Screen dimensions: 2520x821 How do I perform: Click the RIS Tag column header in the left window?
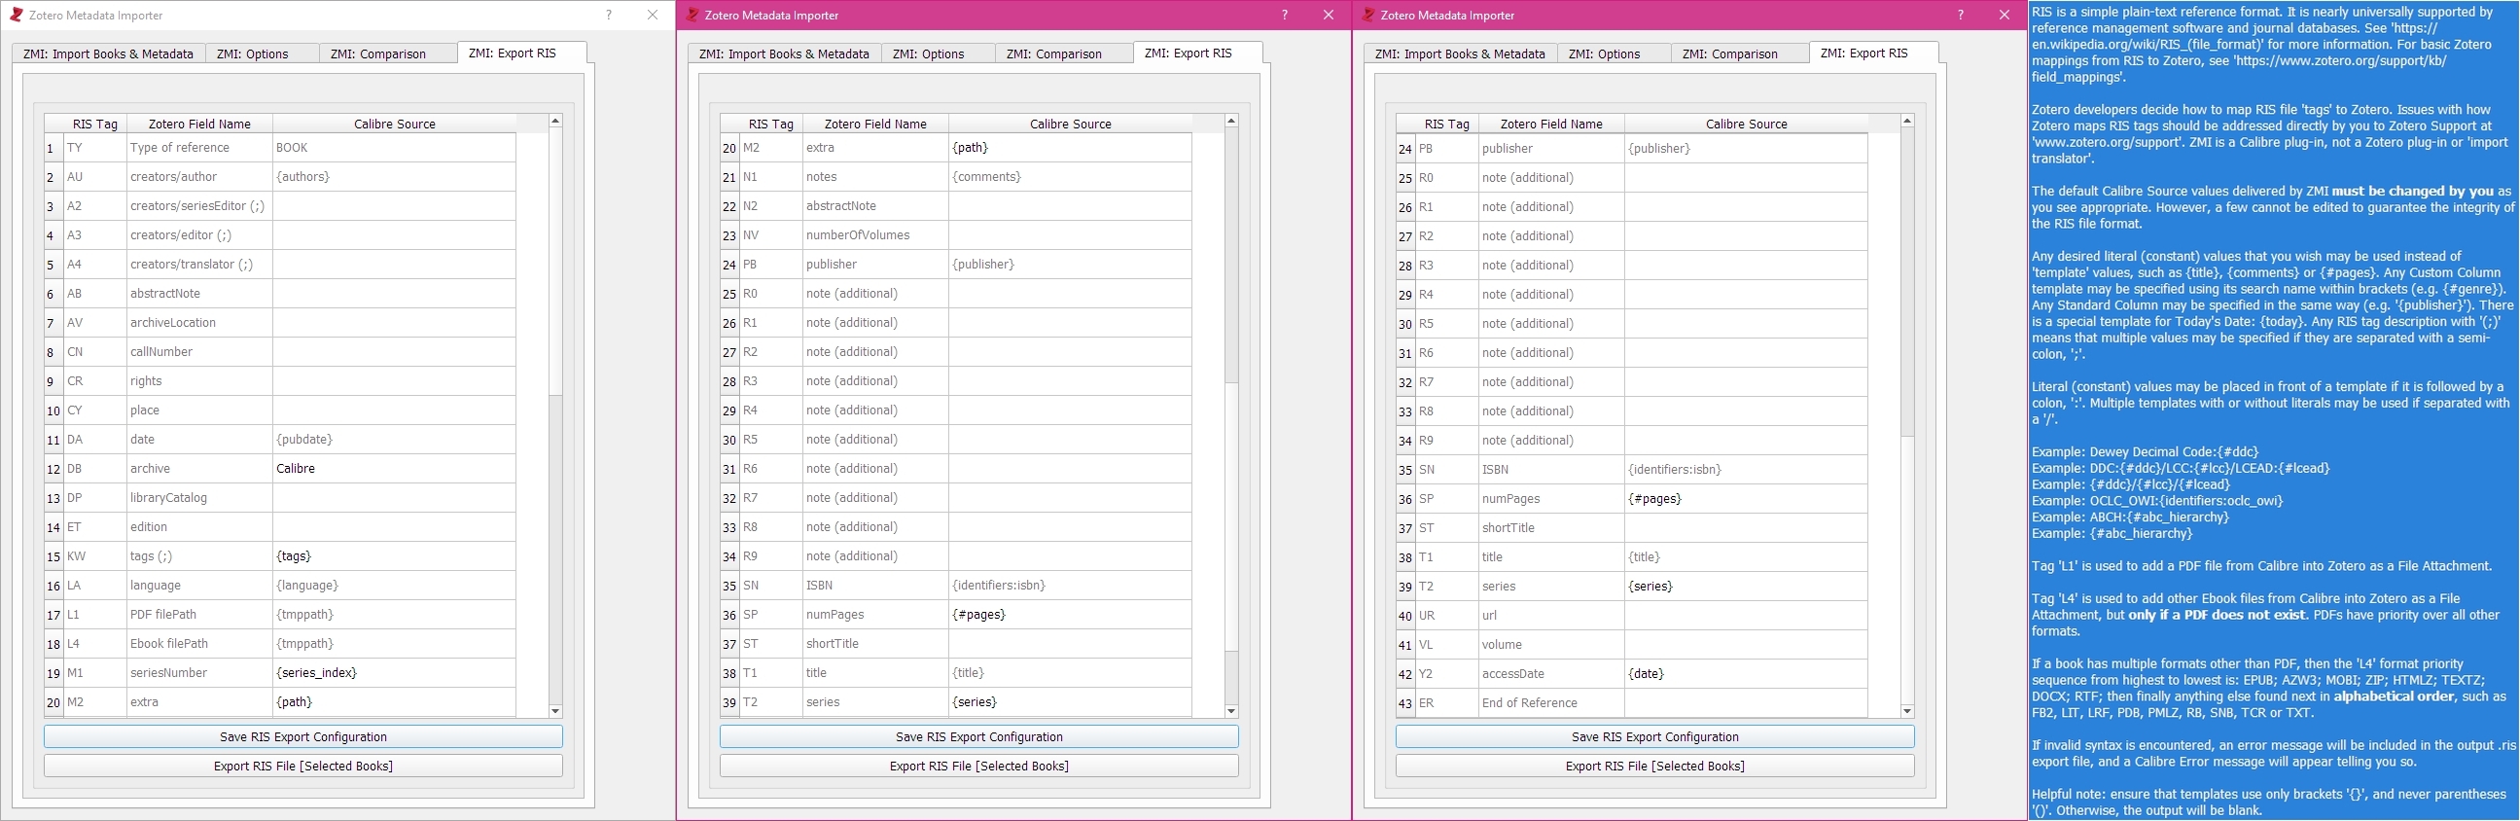(95, 125)
